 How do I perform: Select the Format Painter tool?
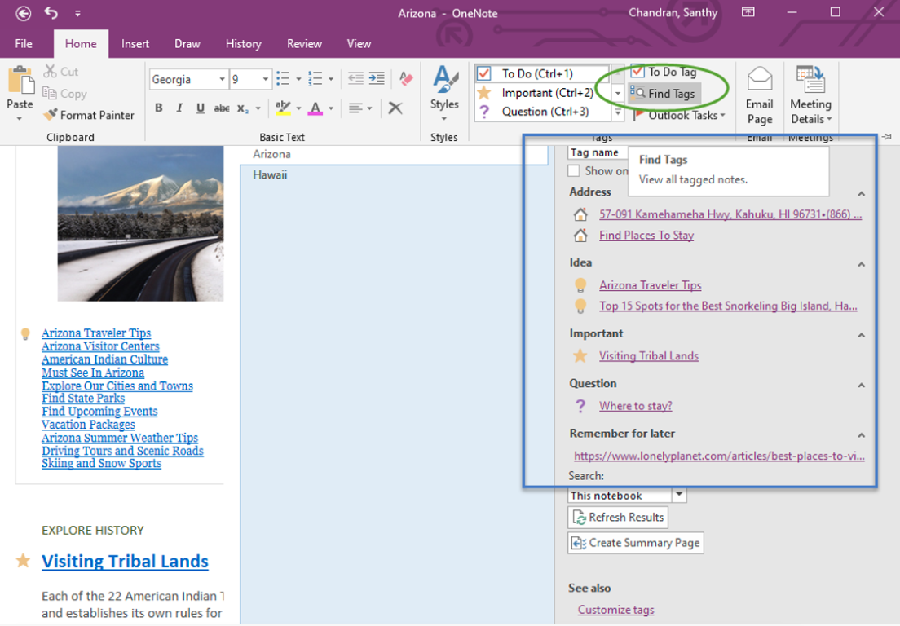89,115
